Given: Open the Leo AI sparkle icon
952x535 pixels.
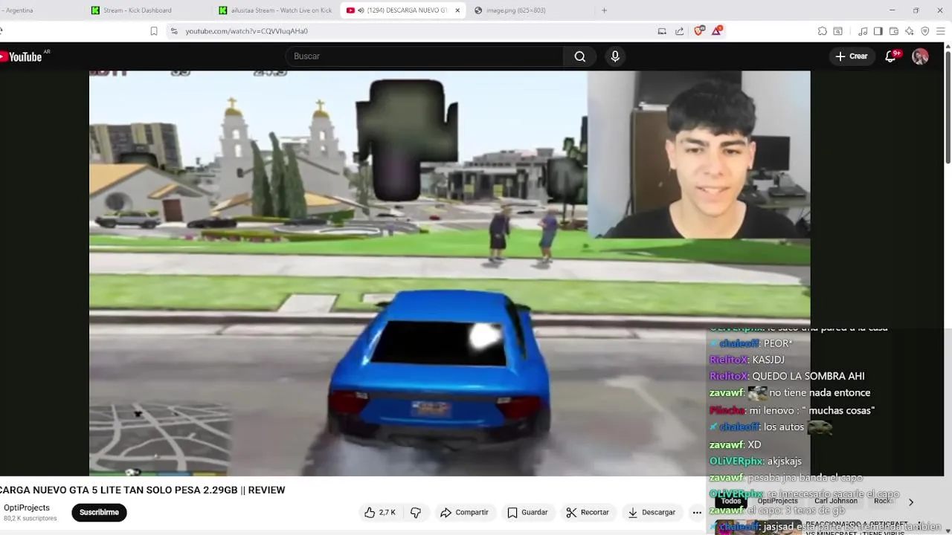Looking at the screenshot, I should point(910,31).
